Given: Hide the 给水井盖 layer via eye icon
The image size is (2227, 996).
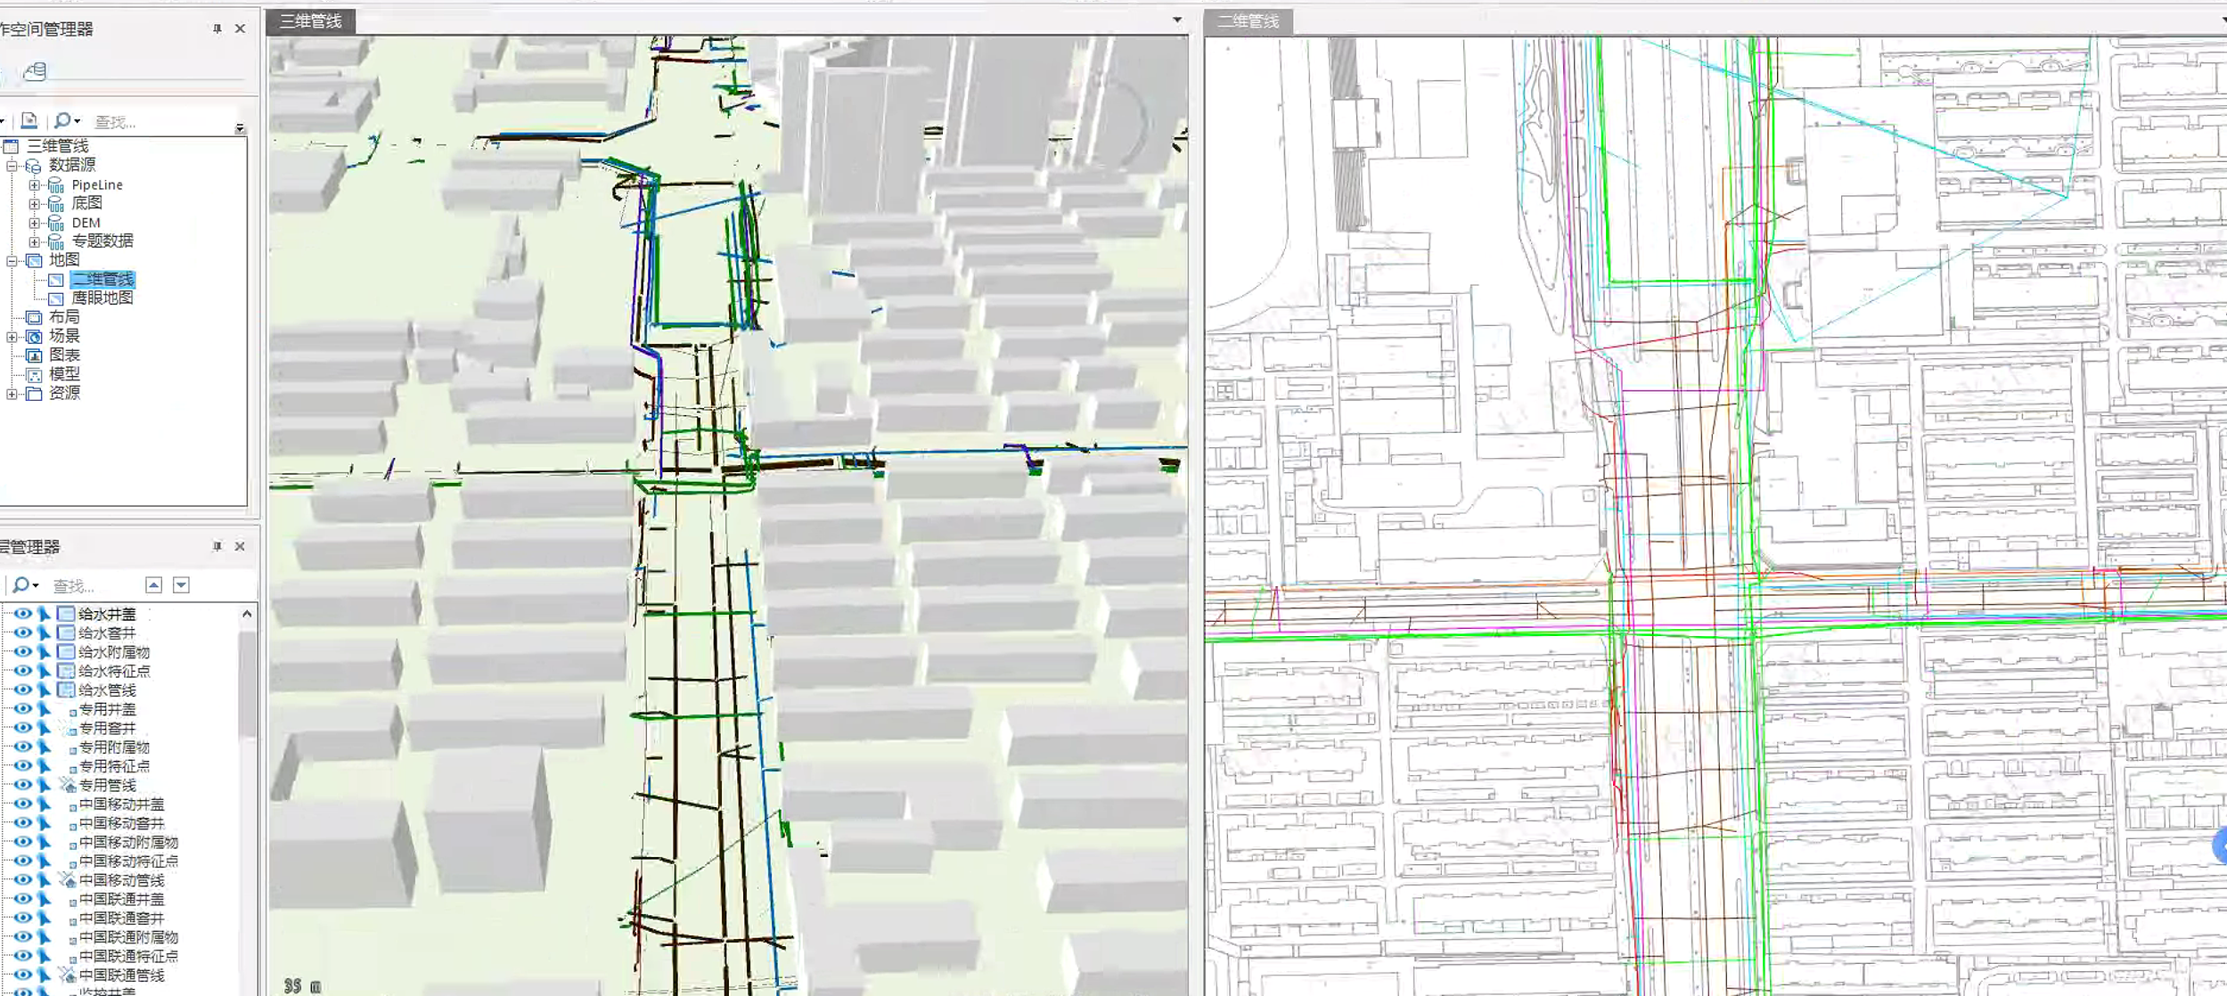Looking at the screenshot, I should tap(22, 614).
